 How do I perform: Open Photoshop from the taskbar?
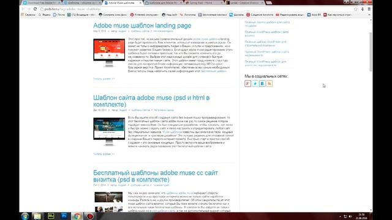[x=64, y=216]
